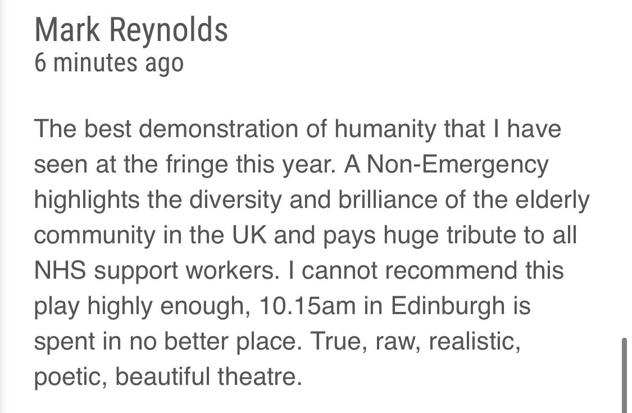632x413 pixels.
Task: Click the play title "Non-Emergency" in the review
Action: coord(457,165)
